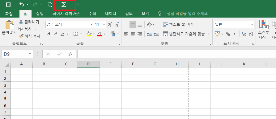The height and width of the screenshot is (119, 276).
Task: Click 잘라내기 cut button
Action: 29,22
